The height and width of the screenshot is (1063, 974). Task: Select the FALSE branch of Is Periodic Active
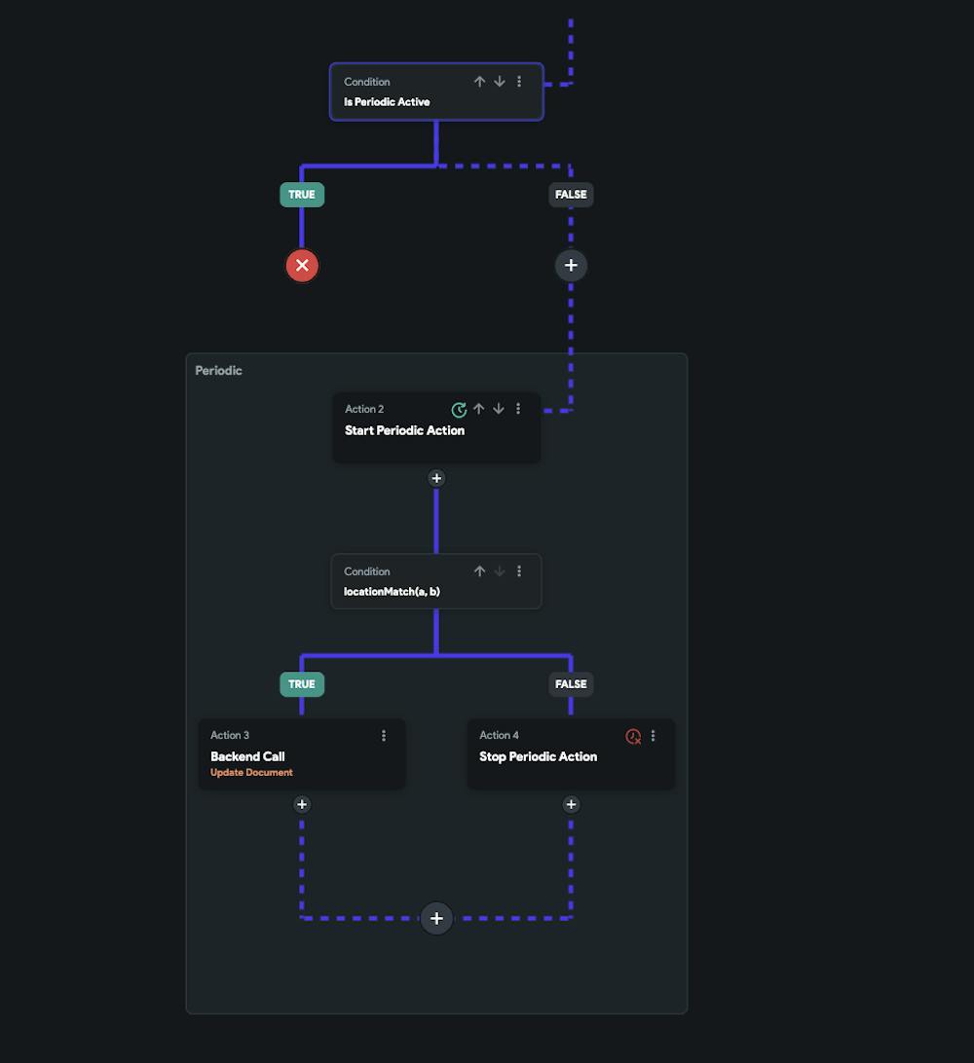pos(571,195)
